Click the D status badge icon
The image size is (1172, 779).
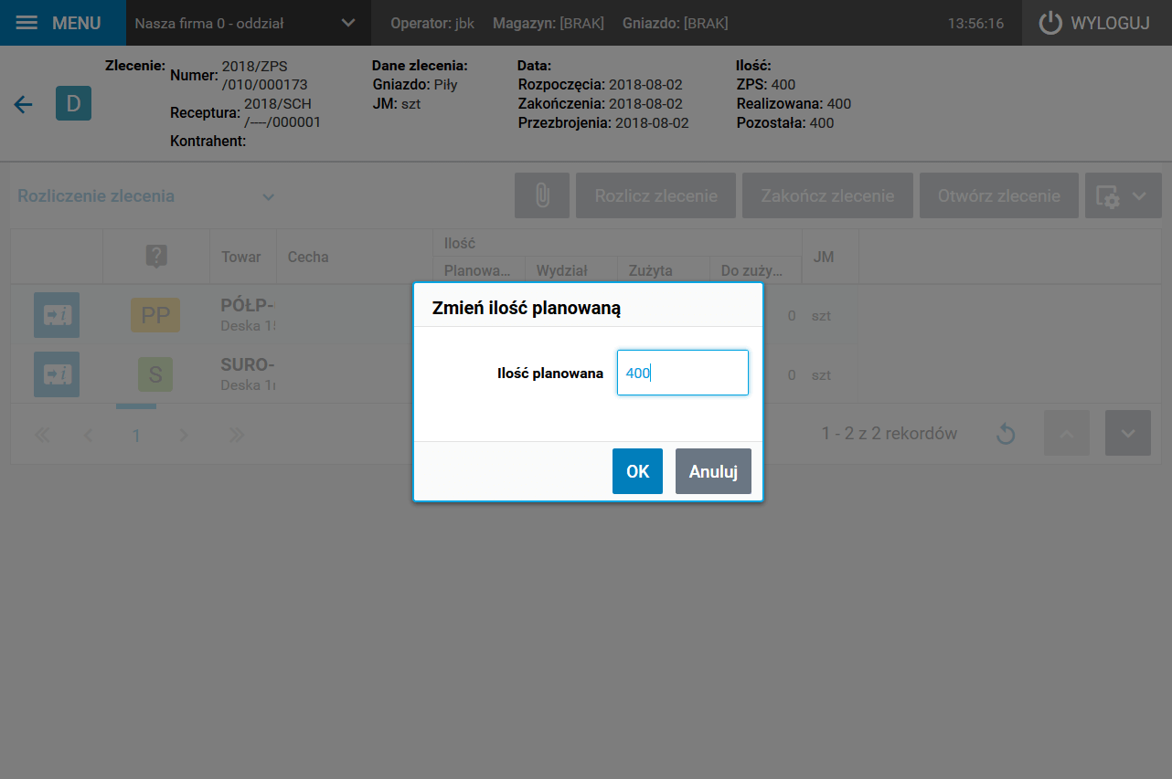pyautogui.click(x=73, y=103)
